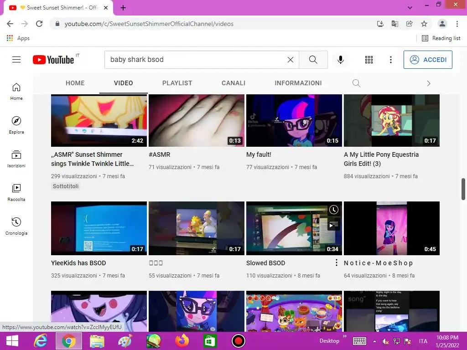Open the INFORMAZIONI tab

[x=298, y=83]
